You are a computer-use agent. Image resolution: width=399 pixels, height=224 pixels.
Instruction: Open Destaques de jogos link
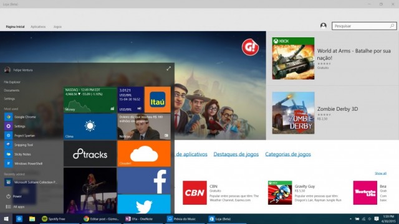point(236,154)
